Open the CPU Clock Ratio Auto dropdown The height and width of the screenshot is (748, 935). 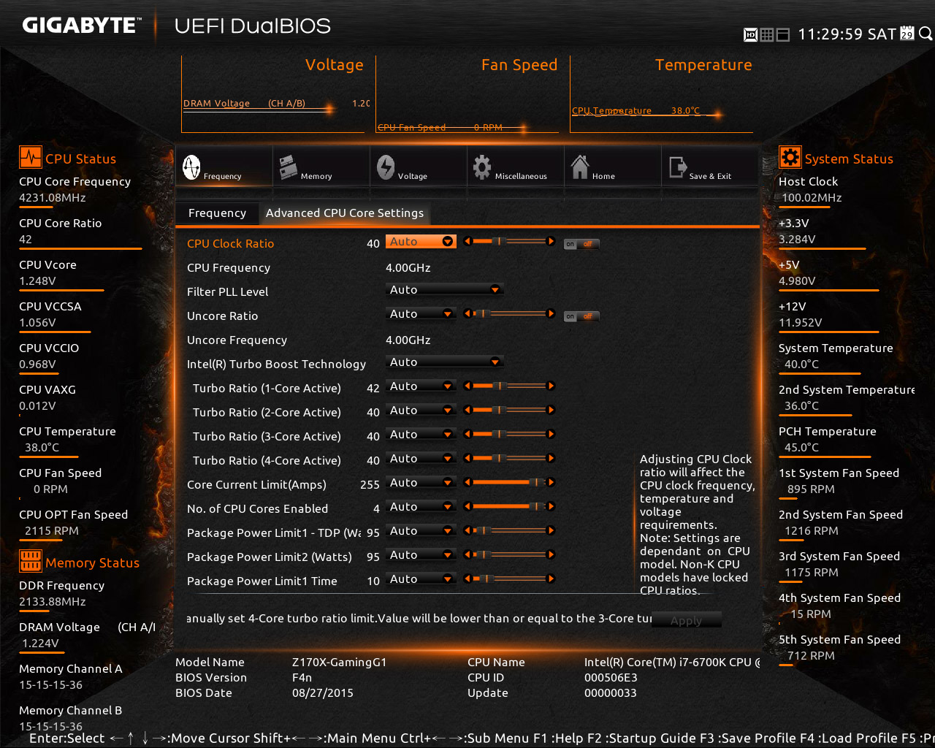point(421,242)
